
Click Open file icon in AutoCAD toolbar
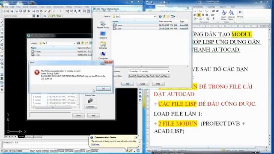[8, 11]
